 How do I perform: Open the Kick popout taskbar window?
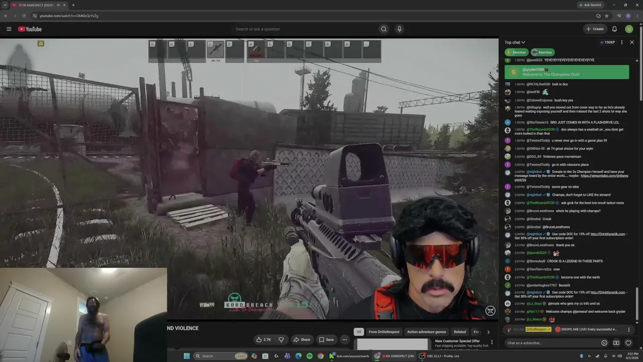(x=350, y=356)
